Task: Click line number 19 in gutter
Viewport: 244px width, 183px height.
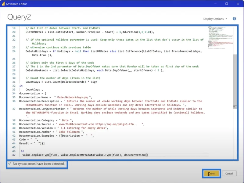Action: [x=14, y=28]
